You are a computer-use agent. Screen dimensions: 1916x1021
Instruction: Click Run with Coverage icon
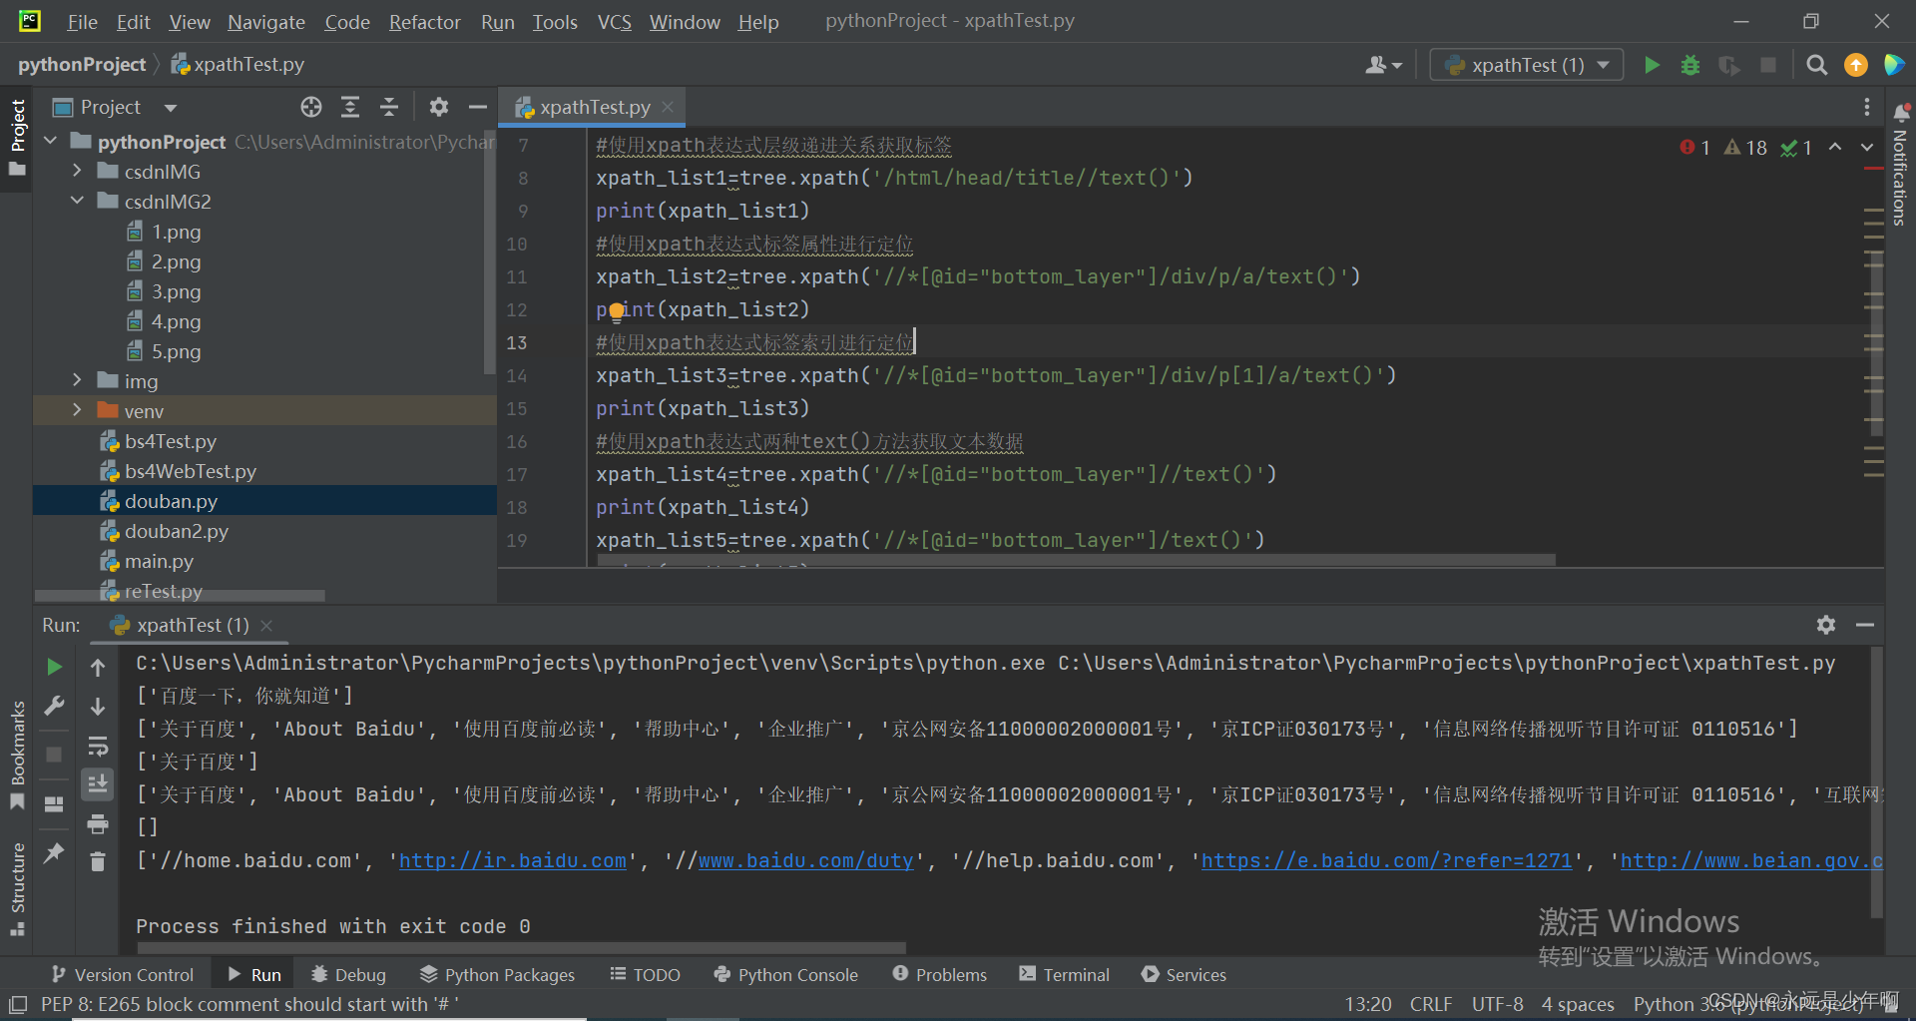(x=1729, y=65)
